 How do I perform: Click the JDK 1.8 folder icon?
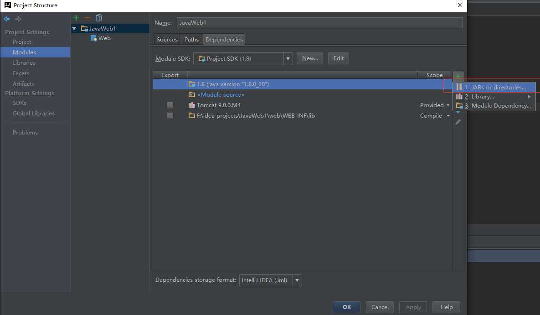(192, 84)
